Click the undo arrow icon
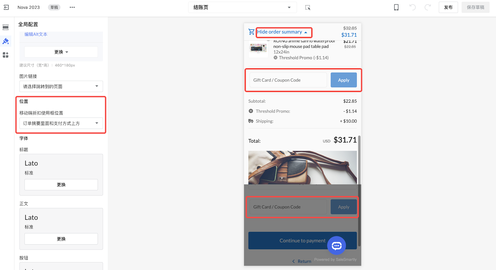 (412, 7)
